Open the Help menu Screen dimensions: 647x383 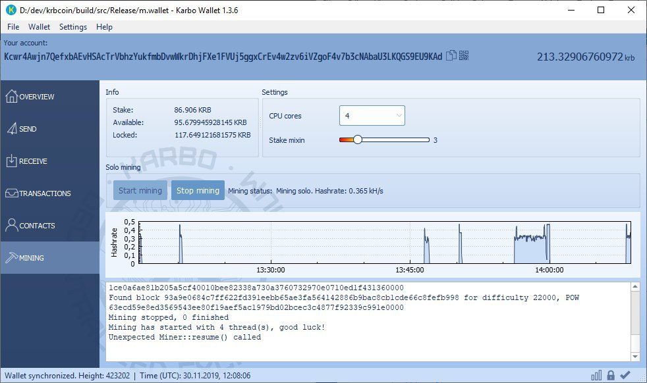pos(104,27)
